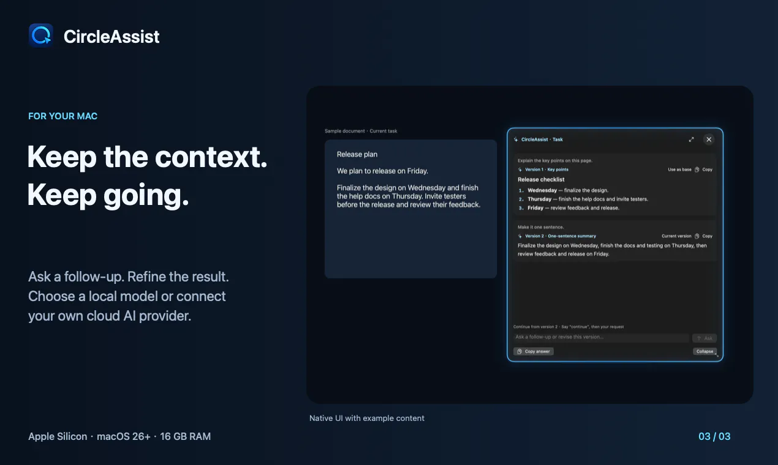Click the 'FOR YOUR MAC' label
Screen dimensions: 778x465
pyautogui.click(x=63, y=116)
